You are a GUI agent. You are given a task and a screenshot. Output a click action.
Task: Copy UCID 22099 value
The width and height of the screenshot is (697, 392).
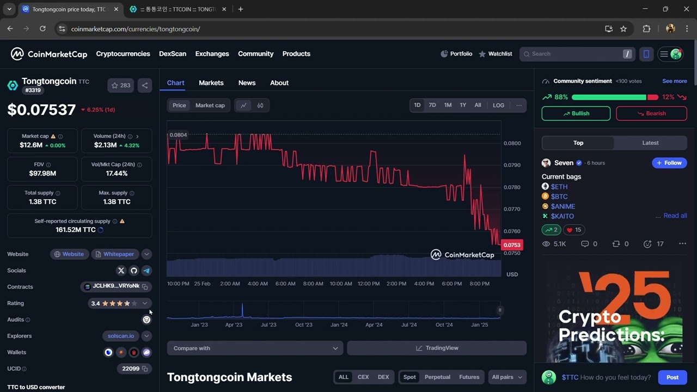pyautogui.click(x=145, y=369)
